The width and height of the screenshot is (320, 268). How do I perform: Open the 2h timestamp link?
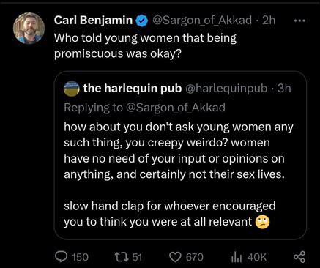tap(269, 21)
